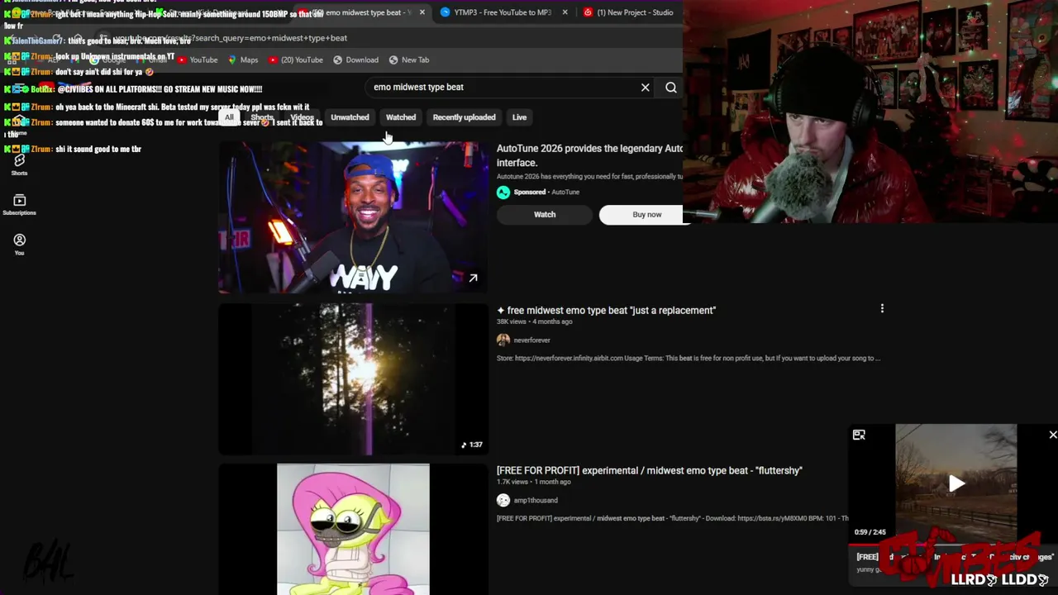This screenshot has width=1058, height=595.
Task: Open the Download bookmark
Action: pos(355,59)
